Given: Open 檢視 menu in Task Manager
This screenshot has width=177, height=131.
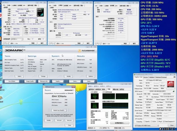Looking at the screenshot, I should (102, 86).
